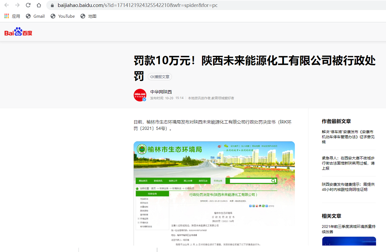
Task: Click the search magnifier inside embedded image
Action: (273, 181)
